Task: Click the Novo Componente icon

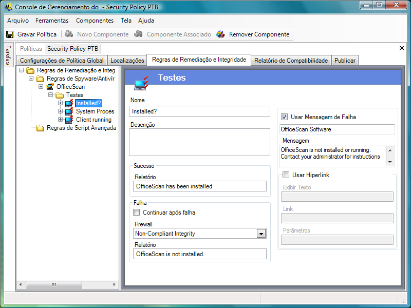Action: pyautogui.click(x=69, y=34)
